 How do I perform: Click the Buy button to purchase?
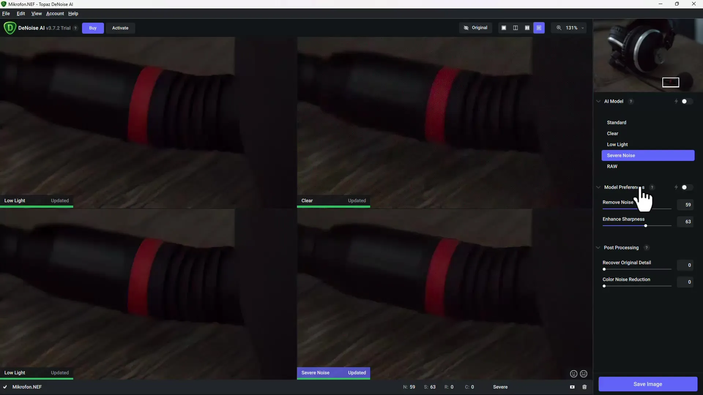pyautogui.click(x=92, y=27)
